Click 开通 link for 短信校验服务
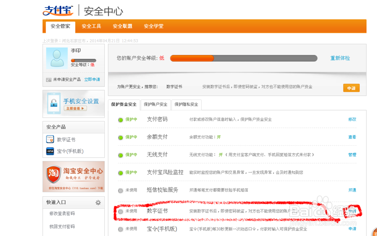377x236 pixels. coord(352,190)
